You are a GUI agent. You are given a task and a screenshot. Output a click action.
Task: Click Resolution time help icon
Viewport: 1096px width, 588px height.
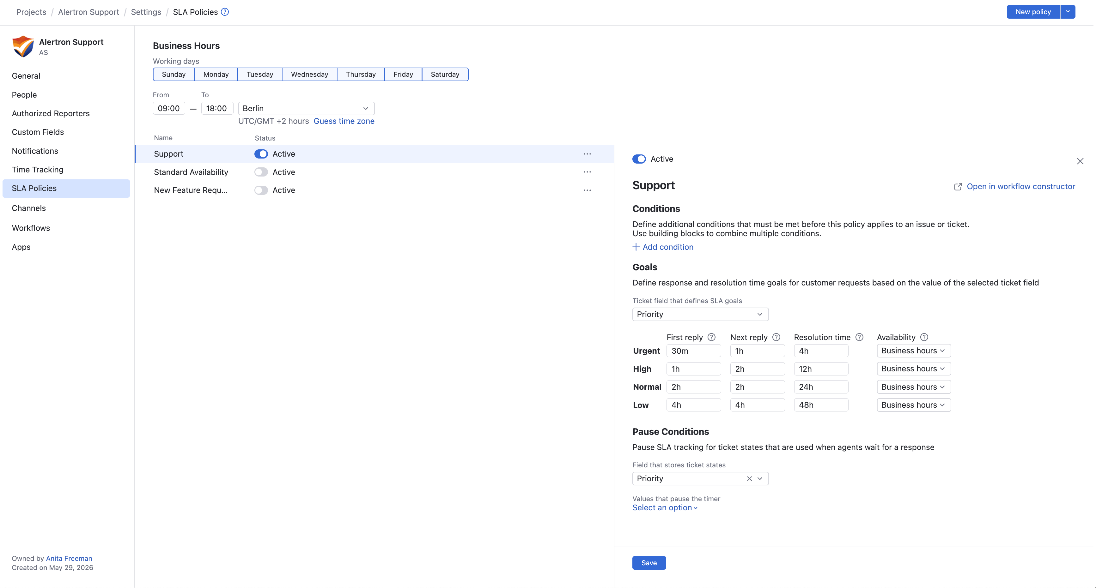[x=859, y=337]
